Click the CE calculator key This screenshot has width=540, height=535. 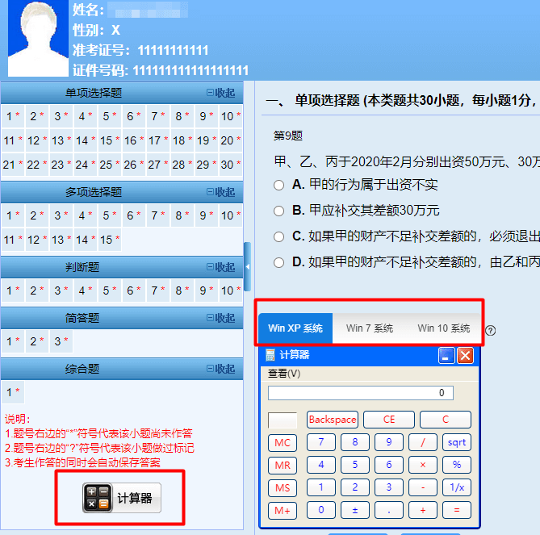389,420
